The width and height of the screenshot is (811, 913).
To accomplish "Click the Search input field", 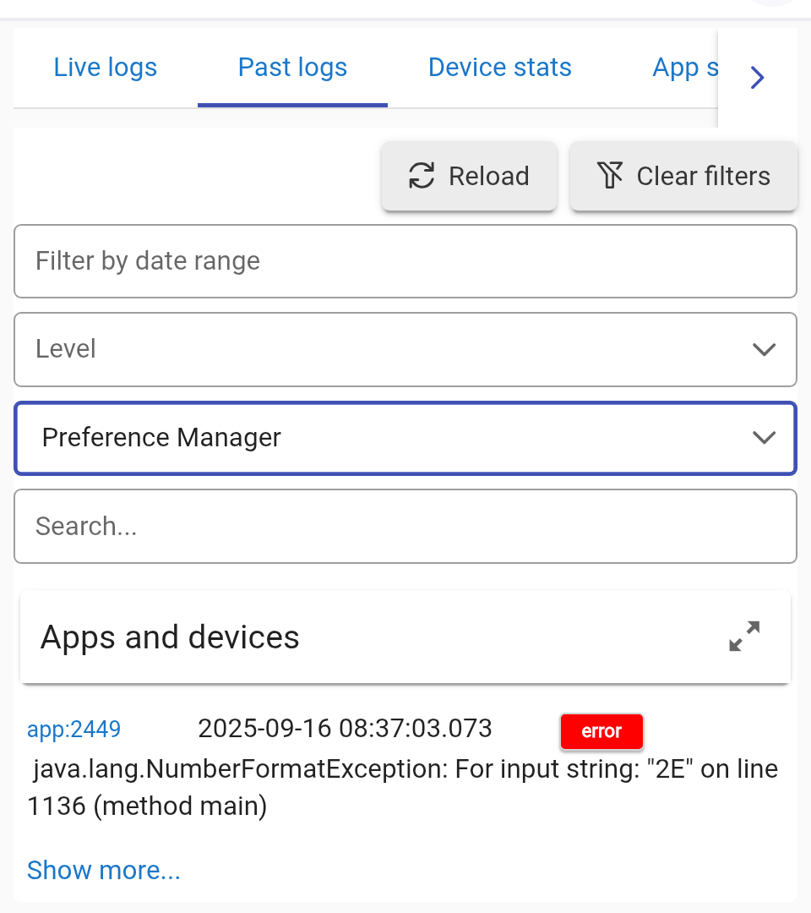I will [x=405, y=527].
